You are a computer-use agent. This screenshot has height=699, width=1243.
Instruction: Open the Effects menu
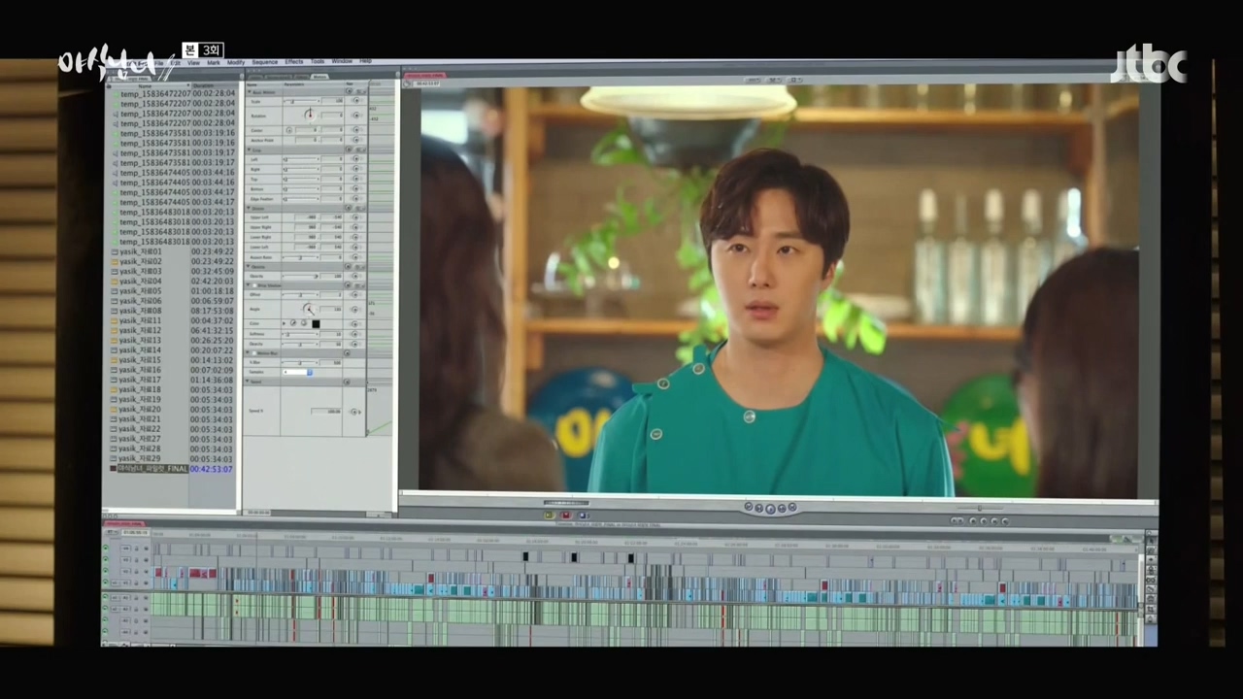293,62
